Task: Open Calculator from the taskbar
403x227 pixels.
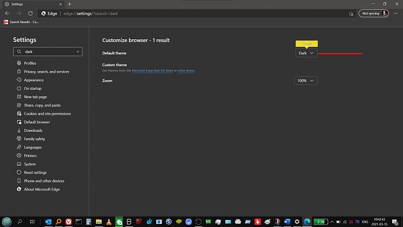Action: 89,222
